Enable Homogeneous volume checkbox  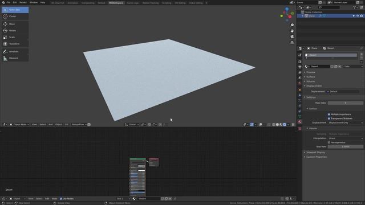pyautogui.click(x=329, y=142)
